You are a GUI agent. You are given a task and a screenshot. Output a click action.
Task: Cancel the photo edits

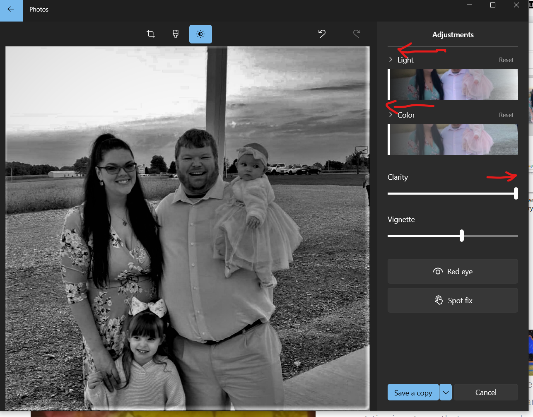[486, 392]
